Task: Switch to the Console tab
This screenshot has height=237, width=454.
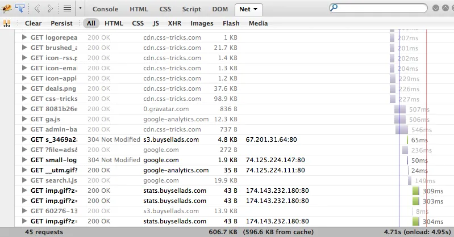Action: [x=105, y=9]
